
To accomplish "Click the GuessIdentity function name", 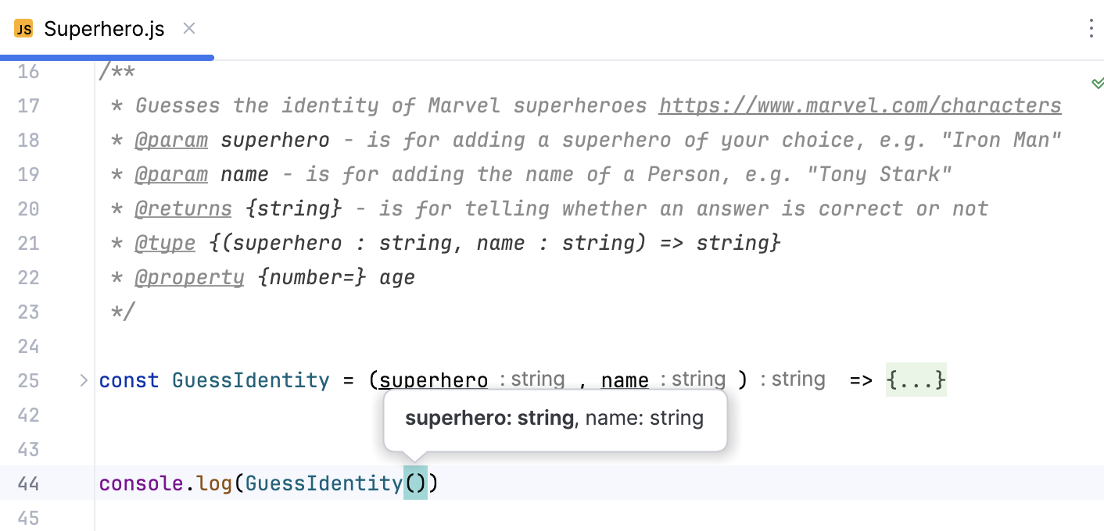I will [250, 380].
